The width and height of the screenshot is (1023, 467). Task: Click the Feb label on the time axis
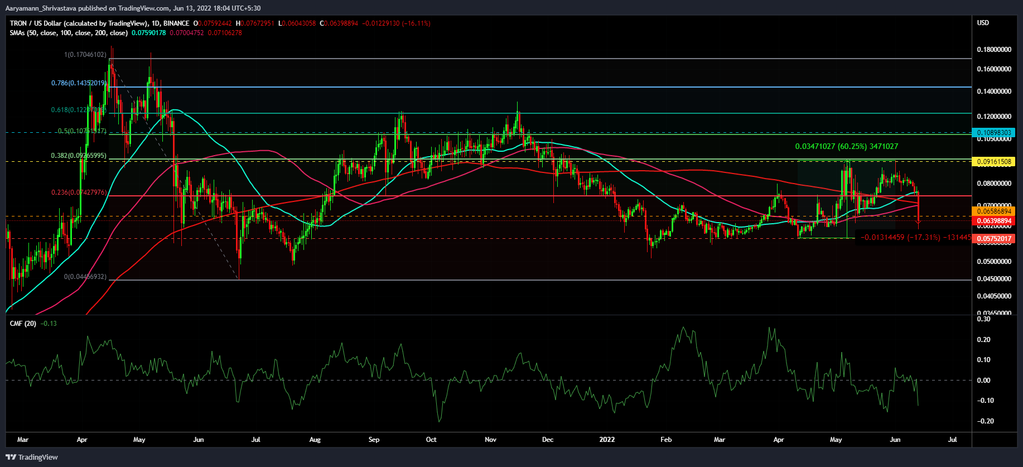coord(666,440)
